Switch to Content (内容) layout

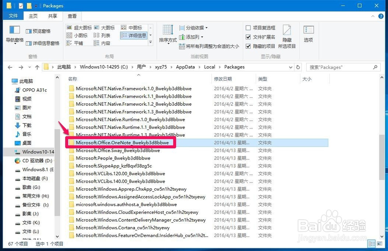(102, 43)
